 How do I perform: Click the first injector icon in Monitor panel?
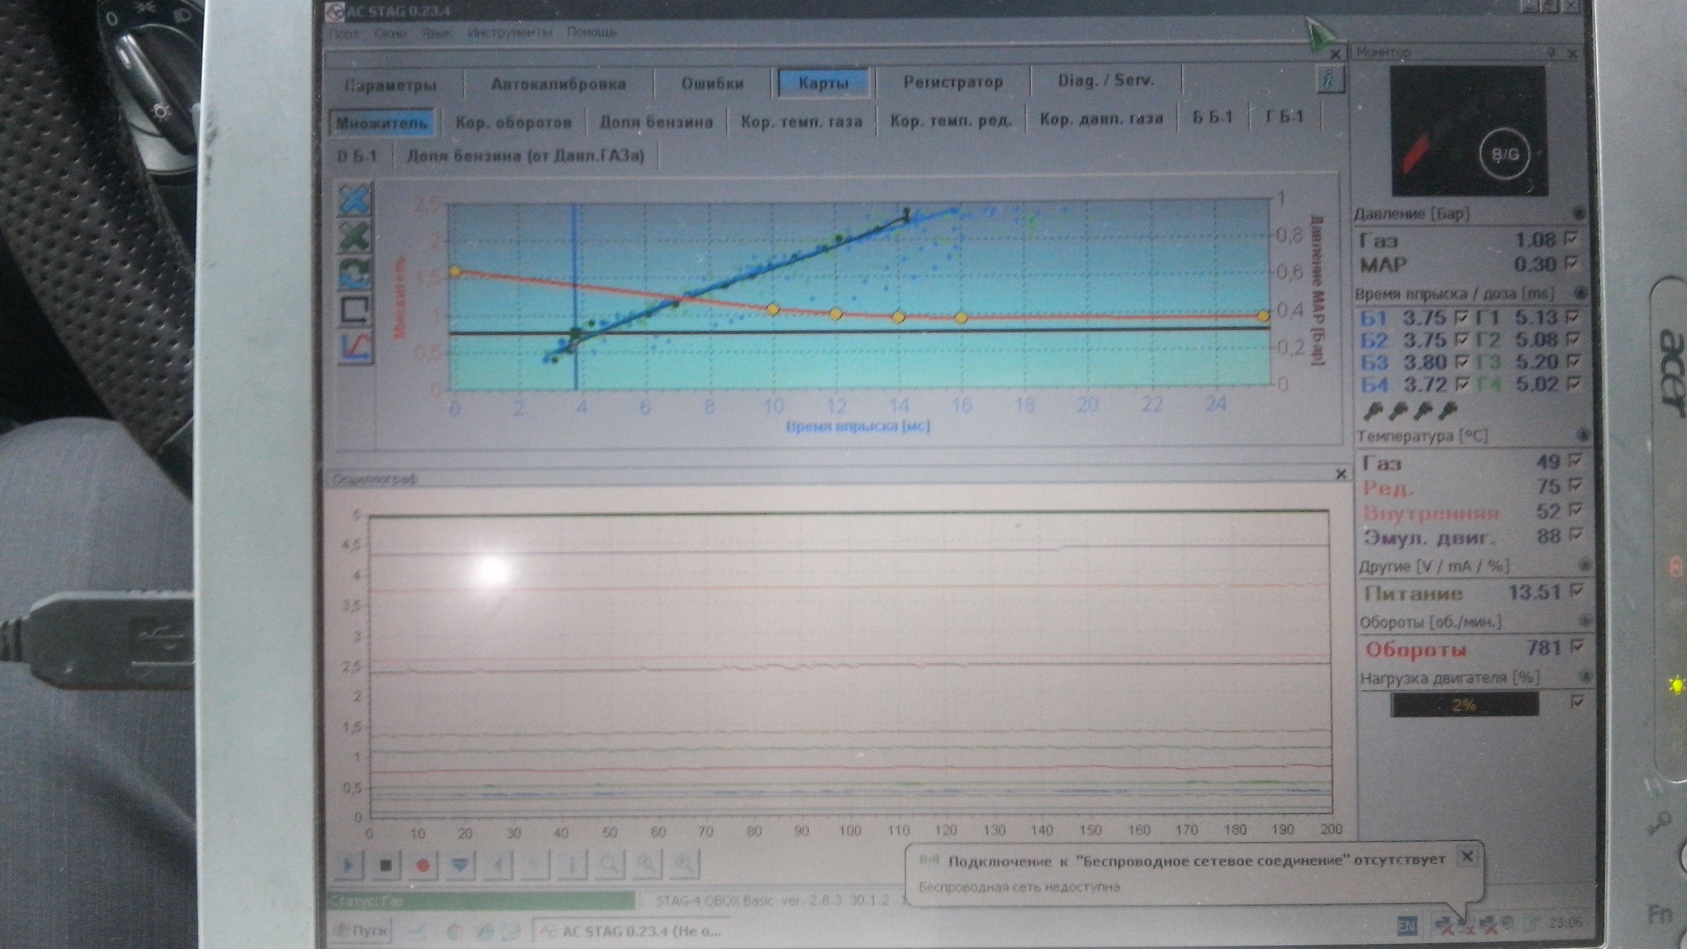(1373, 411)
